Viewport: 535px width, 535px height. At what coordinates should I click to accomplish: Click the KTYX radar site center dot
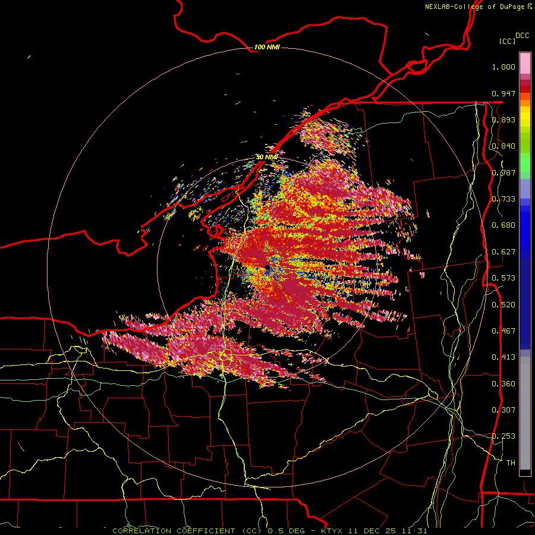point(267,267)
